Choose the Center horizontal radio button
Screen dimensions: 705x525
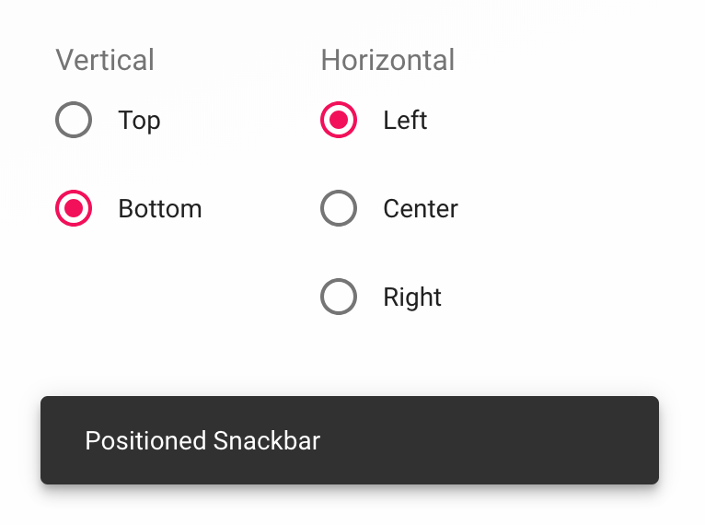pyautogui.click(x=339, y=208)
